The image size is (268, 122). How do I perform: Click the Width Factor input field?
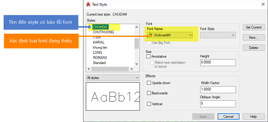(x=218, y=90)
